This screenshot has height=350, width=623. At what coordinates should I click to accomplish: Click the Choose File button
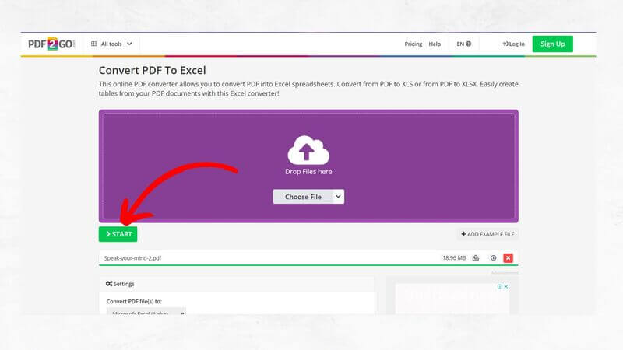click(303, 197)
